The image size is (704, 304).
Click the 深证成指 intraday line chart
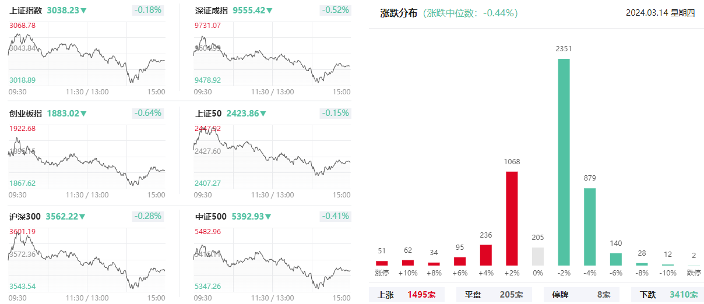[x=272, y=52]
